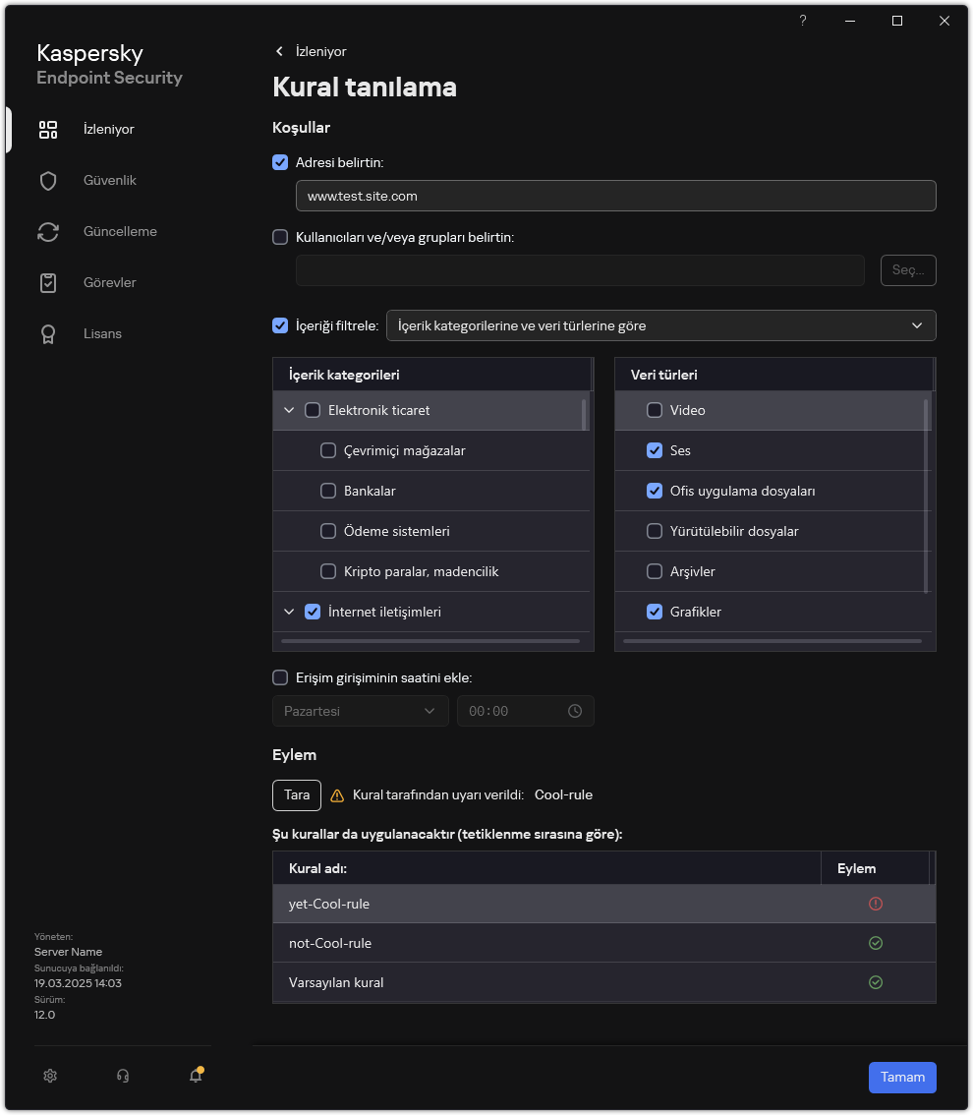Check the Video data type checkbox

click(x=655, y=410)
